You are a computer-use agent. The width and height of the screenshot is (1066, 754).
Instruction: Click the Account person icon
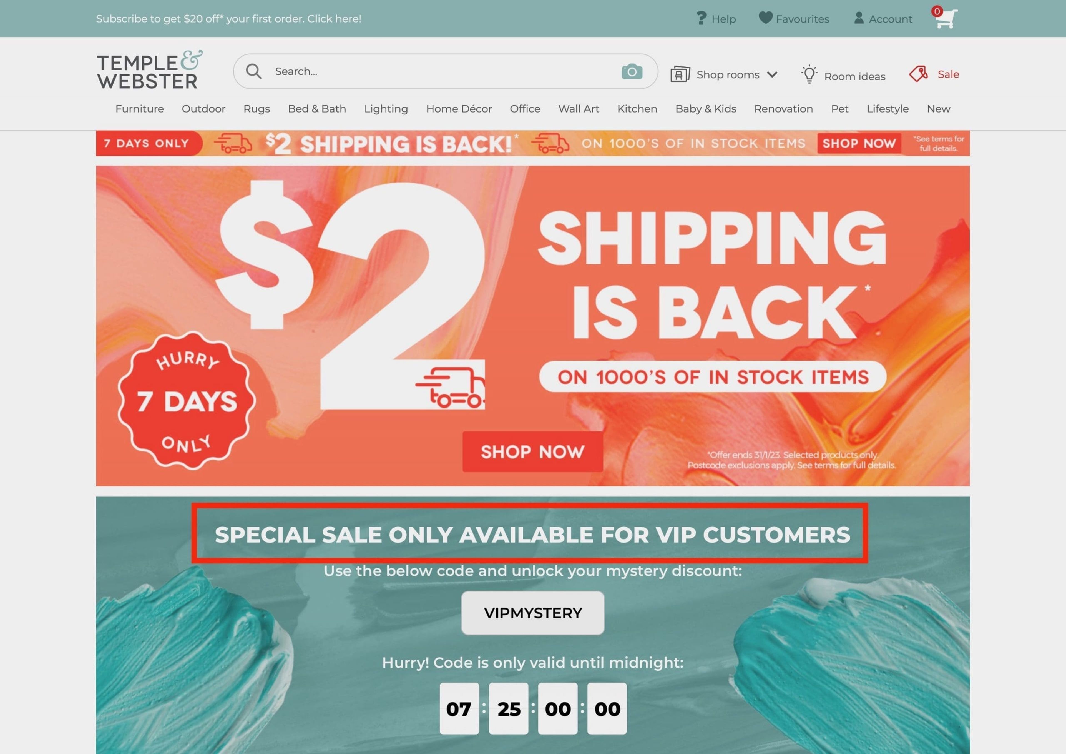[859, 18]
